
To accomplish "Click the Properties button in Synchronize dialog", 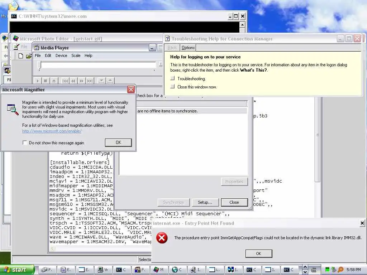I will click(234, 182).
